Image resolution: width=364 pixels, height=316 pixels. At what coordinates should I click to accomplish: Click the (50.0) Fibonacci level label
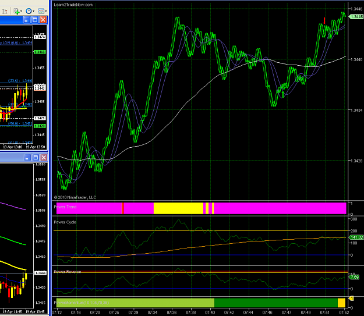[20, 123]
